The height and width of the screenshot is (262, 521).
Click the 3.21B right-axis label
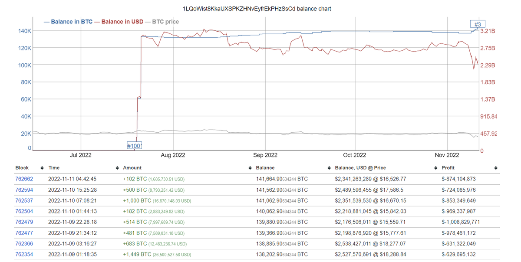tap(488, 31)
